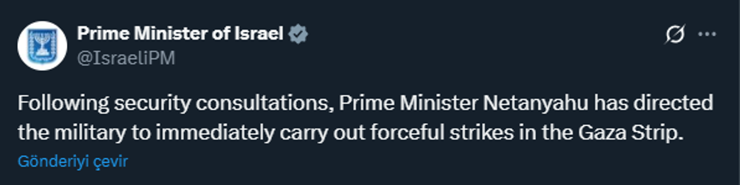The image size is (740, 185).
Task: Click the word "Prime" in the account name
Action: click(103, 33)
